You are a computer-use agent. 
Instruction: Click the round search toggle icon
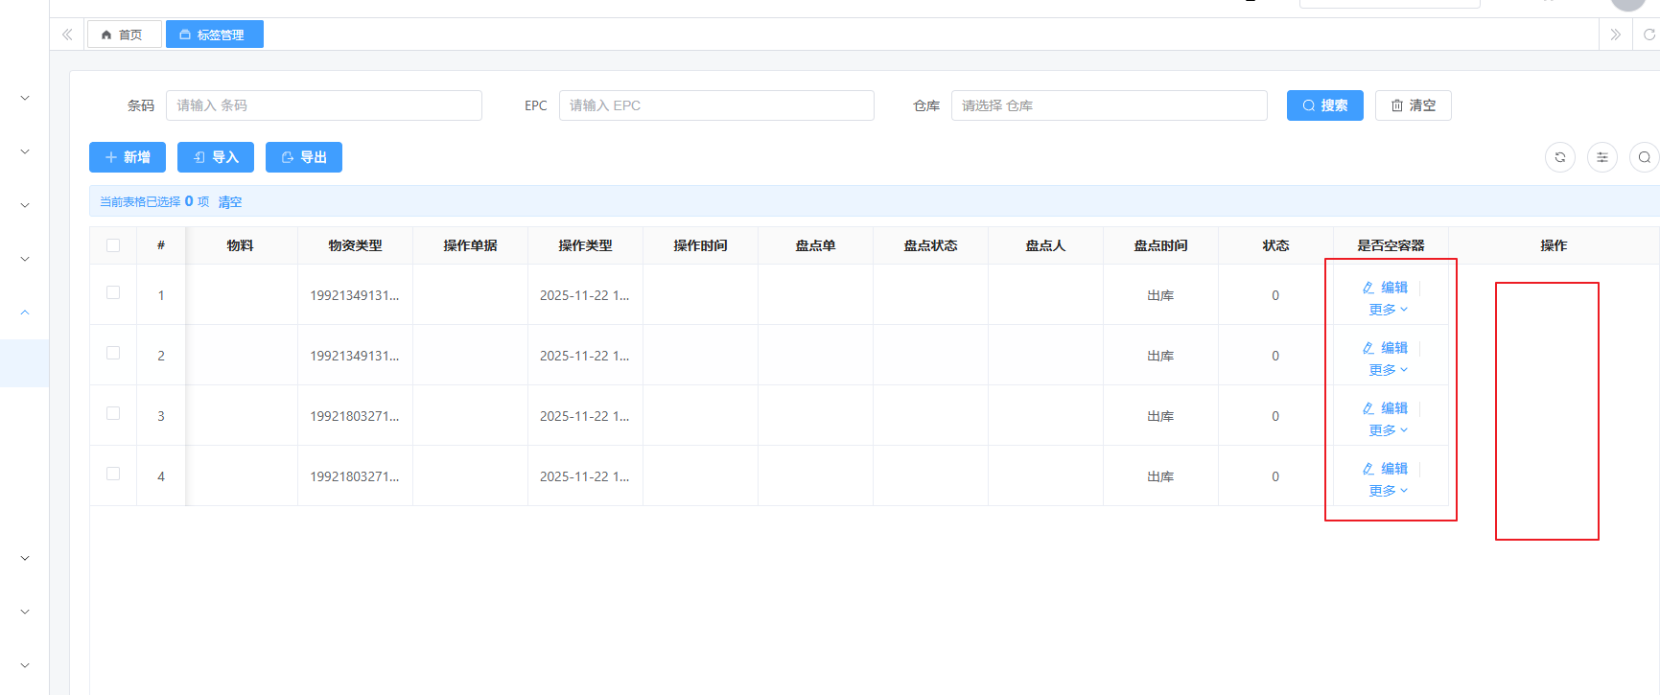[1644, 157]
